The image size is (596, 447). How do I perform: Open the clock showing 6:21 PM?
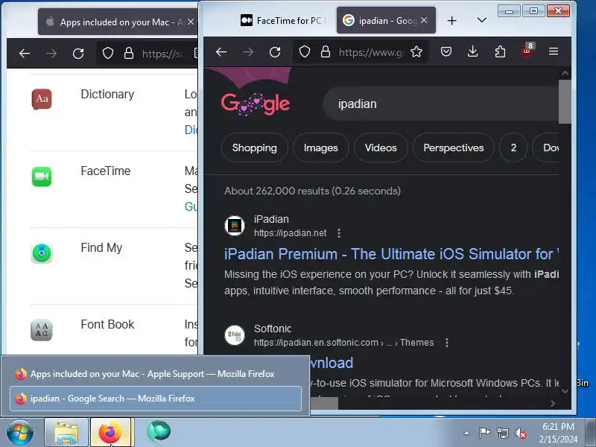[x=558, y=433]
